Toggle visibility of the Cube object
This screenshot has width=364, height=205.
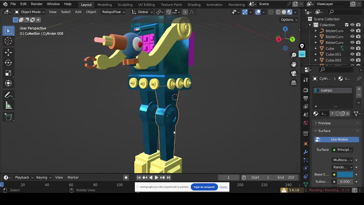[x=352, y=48]
